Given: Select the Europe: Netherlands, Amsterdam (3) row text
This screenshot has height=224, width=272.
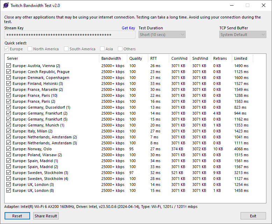Looking at the screenshot, I should click(45, 143).
